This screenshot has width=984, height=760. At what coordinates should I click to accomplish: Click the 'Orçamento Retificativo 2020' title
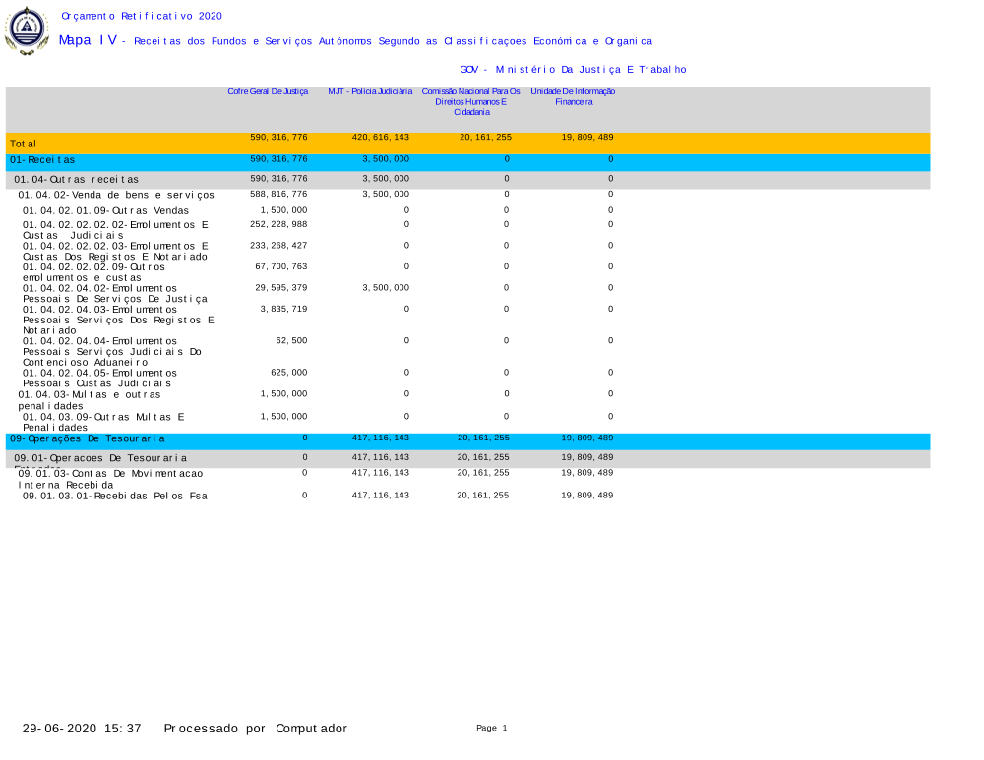click(142, 16)
